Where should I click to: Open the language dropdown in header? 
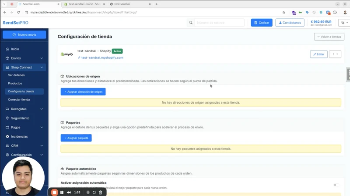344,23
